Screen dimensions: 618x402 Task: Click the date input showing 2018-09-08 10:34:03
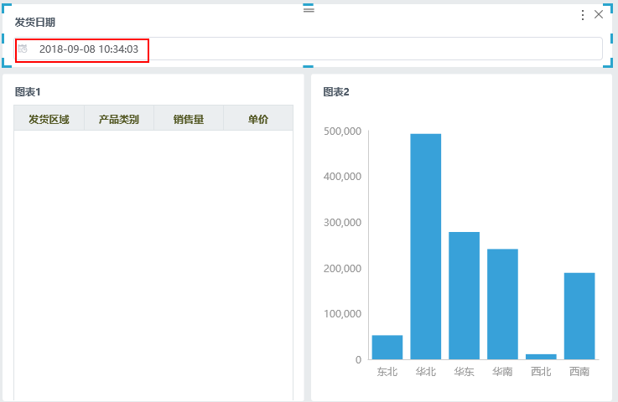(309, 49)
